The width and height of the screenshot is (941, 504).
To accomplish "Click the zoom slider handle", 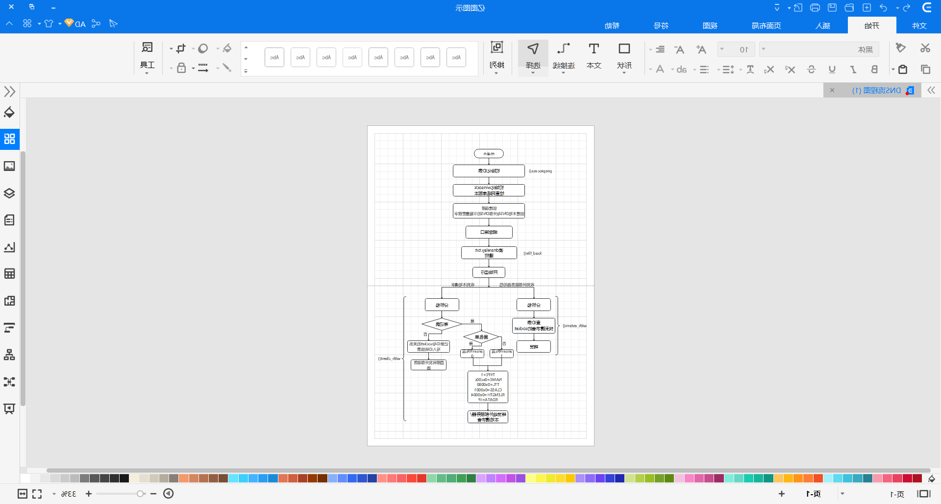I will click(x=140, y=494).
